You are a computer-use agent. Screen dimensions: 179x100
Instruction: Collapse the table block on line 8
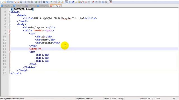[x=10, y=31]
